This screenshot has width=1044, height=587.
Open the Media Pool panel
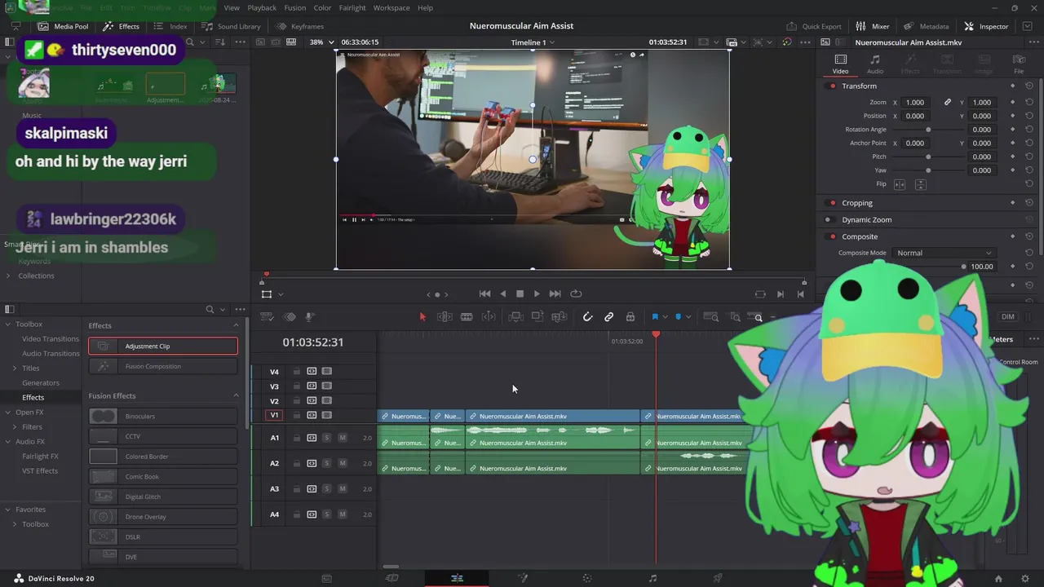tap(63, 26)
